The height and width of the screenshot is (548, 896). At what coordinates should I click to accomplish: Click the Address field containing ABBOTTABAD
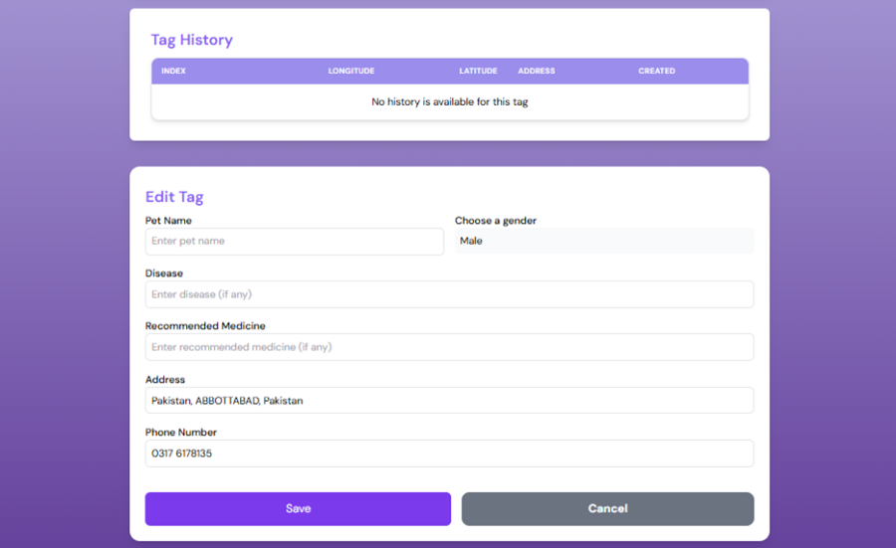449,401
